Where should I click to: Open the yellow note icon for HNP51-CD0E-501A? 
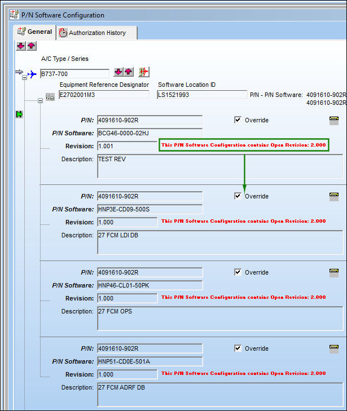(x=334, y=349)
